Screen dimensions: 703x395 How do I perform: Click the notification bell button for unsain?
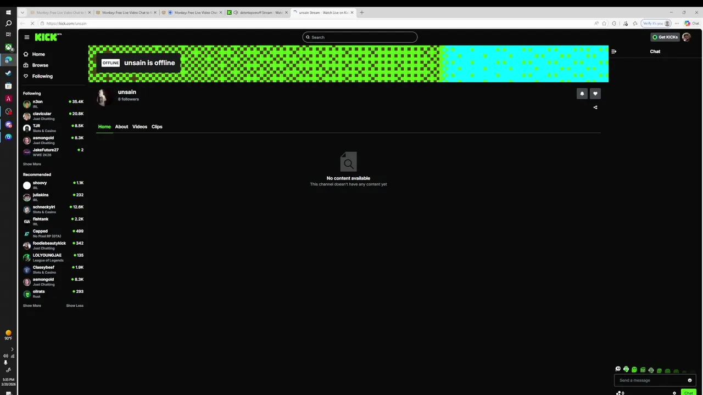point(582,94)
